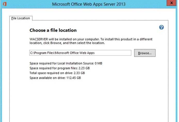Focus the installation path text field
179x122 pixels.
pos(80,53)
